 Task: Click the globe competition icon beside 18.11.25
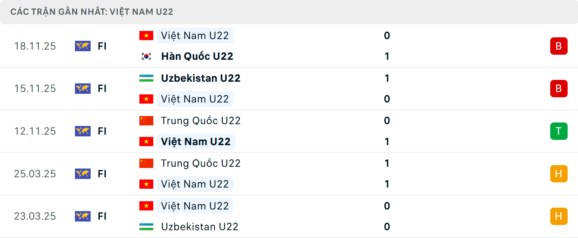pos(83,46)
